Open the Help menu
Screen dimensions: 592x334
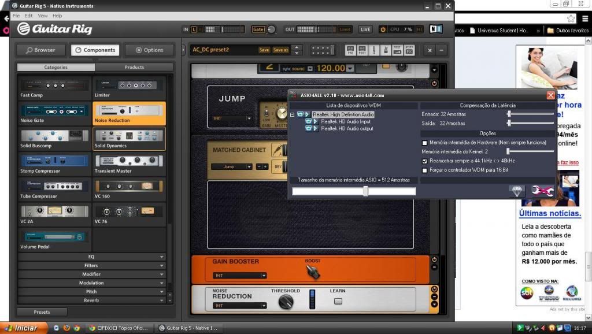point(57,16)
